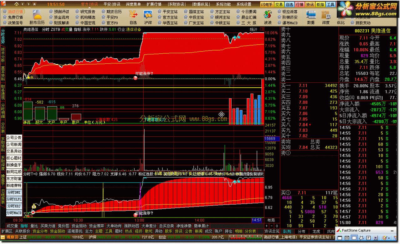Select 买卖力道 indicator tab
Screen dimensions: 400x244
(48, 226)
